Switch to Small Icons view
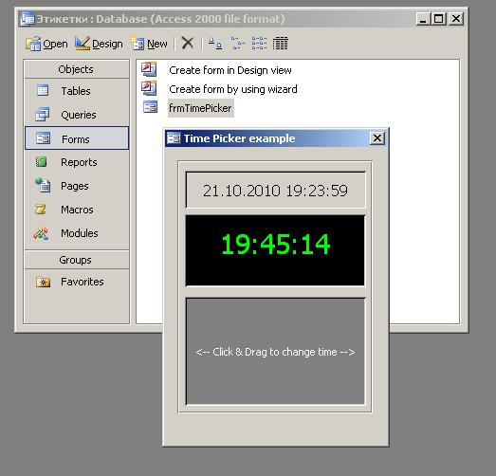This screenshot has width=496, height=476. point(237,44)
